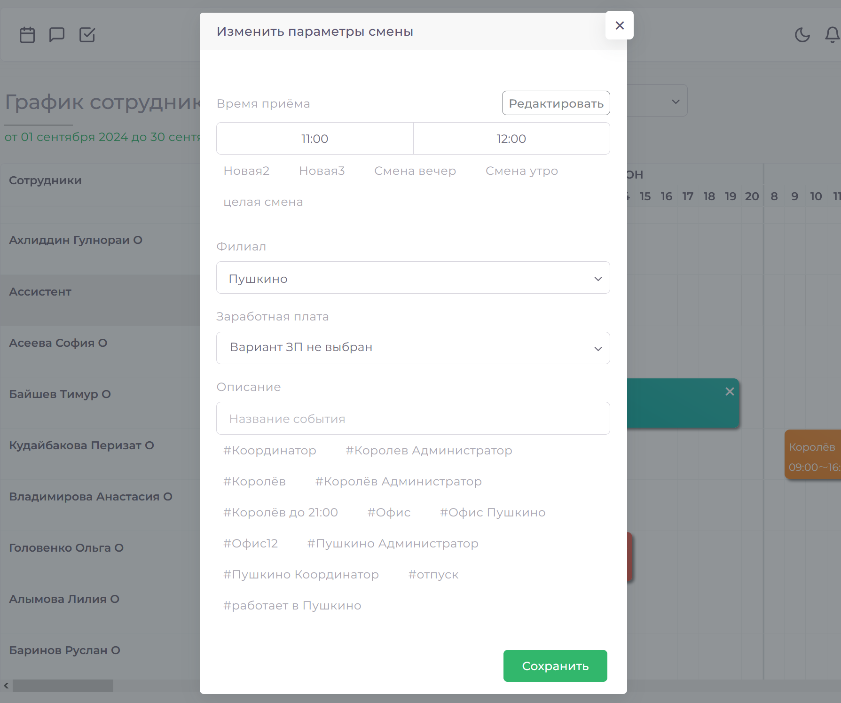Remove the teal shift block with its X
This screenshot has height=703, width=841.
730,391
